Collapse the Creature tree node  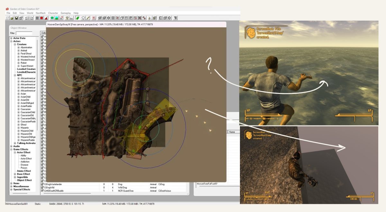pyautogui.click(x=15, y=44)
